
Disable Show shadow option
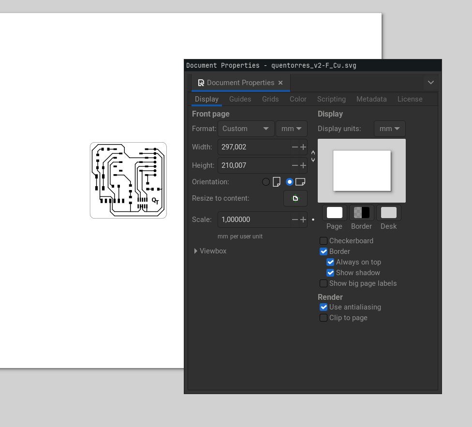(330, 273)
